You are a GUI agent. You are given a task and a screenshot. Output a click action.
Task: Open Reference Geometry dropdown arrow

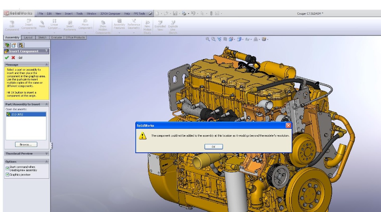(134, 33)
